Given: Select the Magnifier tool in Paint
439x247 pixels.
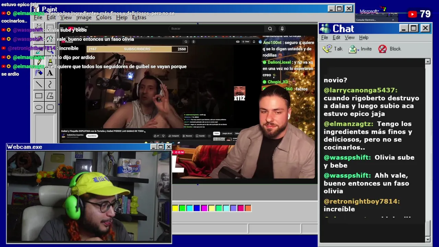Looking at the screenshot, I should (x=50, y=50).
